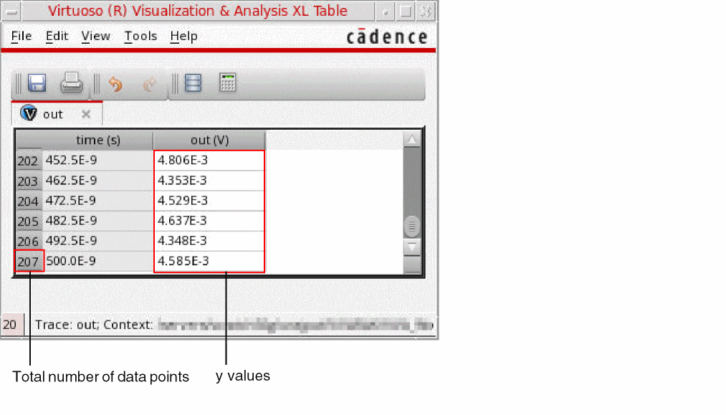
Task: Click the Redo arrow icon
Action: [x=149, y=85]
